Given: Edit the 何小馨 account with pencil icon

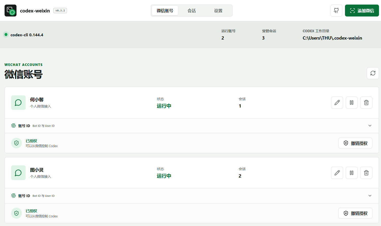Looking at the screenshot, I should 337,102.
